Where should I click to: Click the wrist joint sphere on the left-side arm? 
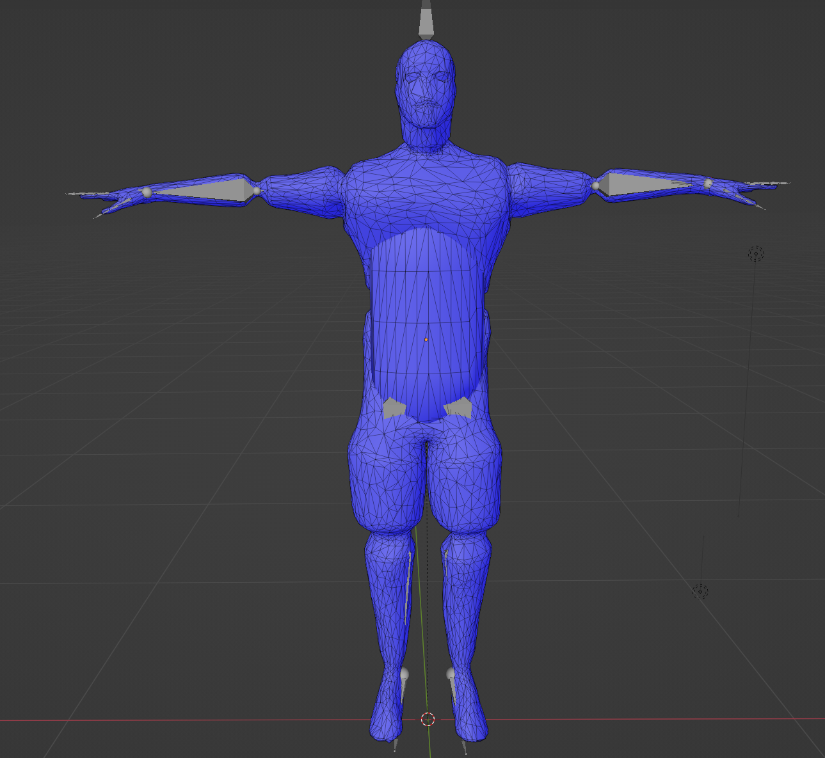click(147, 192)
